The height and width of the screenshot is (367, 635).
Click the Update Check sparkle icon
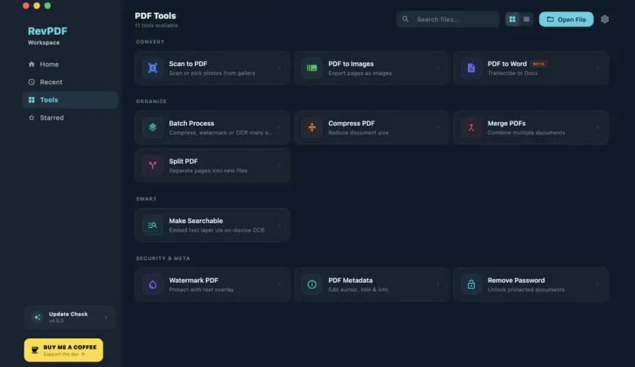pyautogui.click(x=38, y=317)
